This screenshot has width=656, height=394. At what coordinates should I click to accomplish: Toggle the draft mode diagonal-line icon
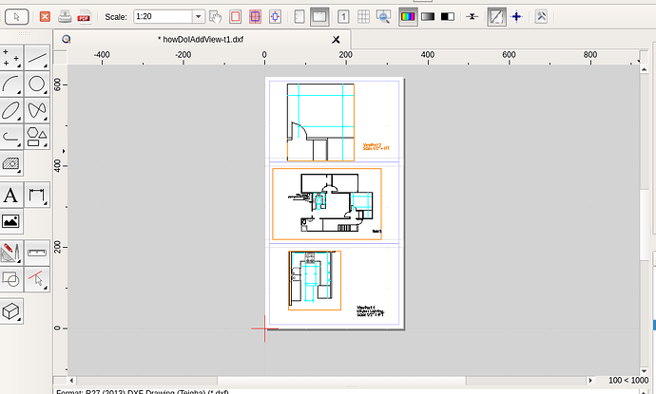tap(496, 17)
